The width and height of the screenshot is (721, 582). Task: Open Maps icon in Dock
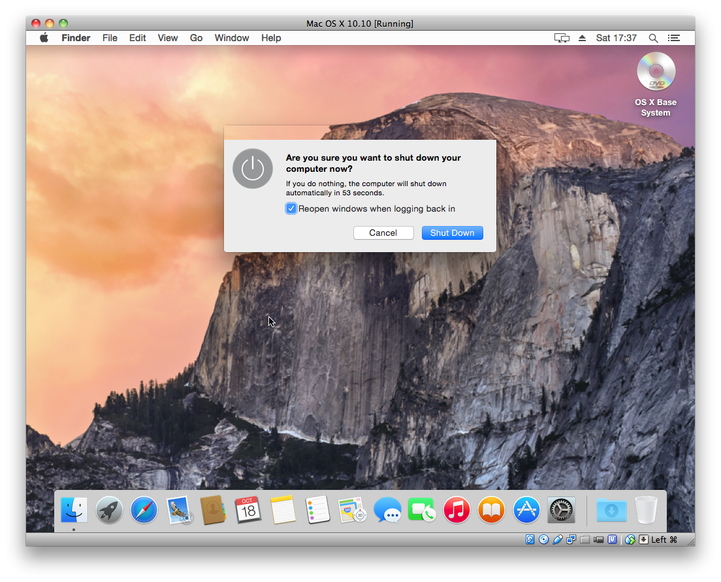pos(352,510)
